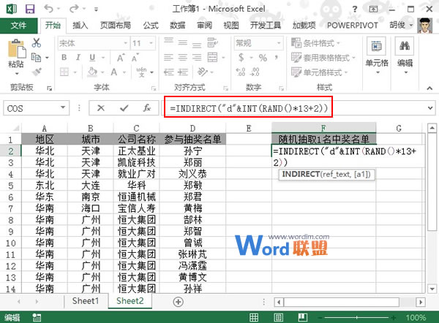
Task: Click the vertical scrollbar down arrow
Action: [x=432, y=289]
